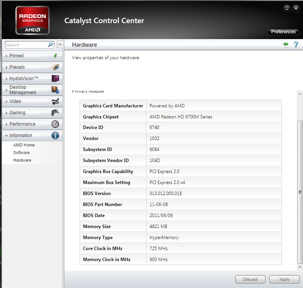Click the blue Information icon
This screenshot has height=288, width=303.
[x=55, y=135]
